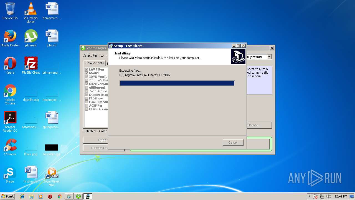The width and height of the screenshot is (355, 200).
Task: Click the Options button in Zoom Player window
Action: click(x=96, y=140)
